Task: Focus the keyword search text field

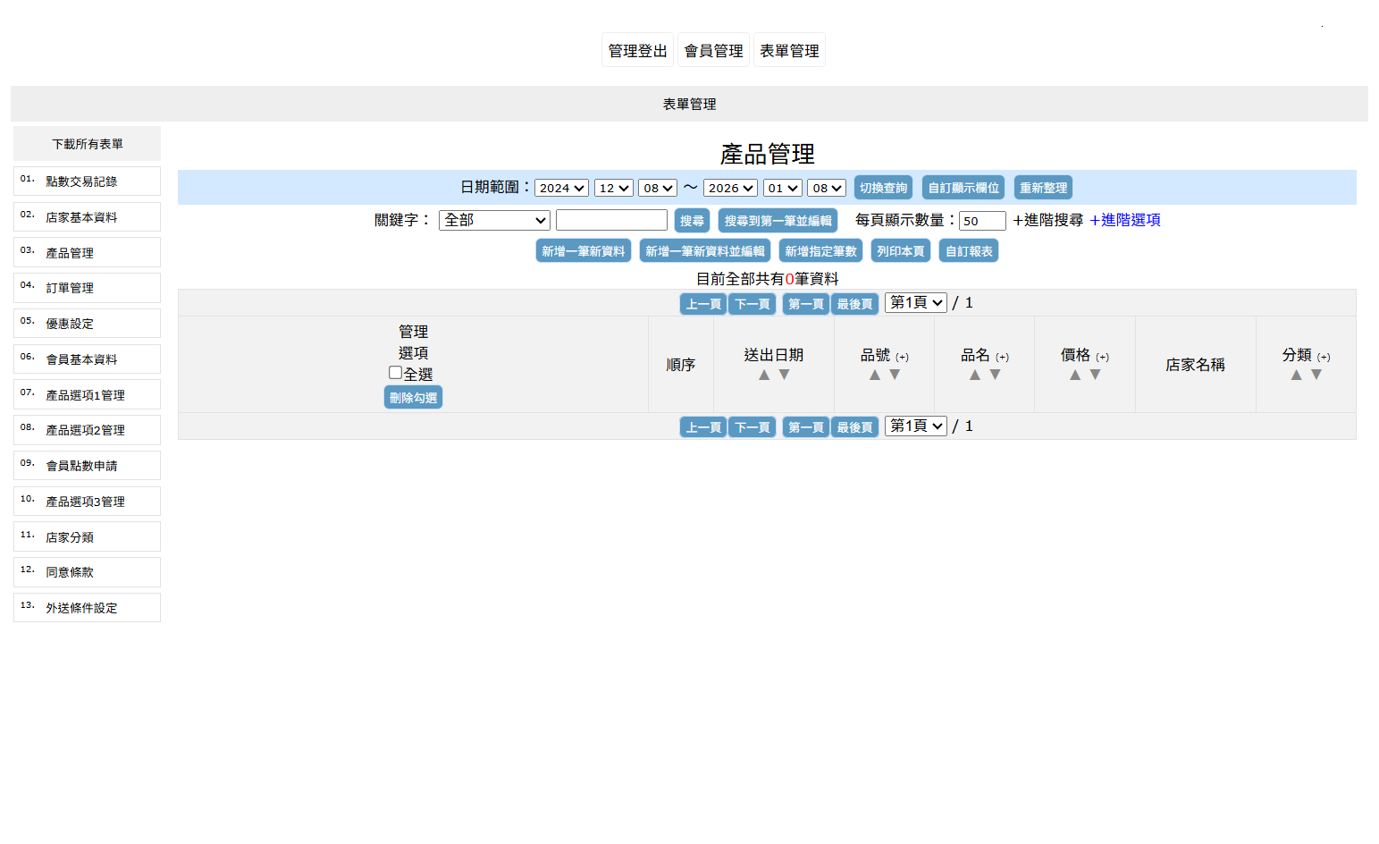Action: (611, 220)
